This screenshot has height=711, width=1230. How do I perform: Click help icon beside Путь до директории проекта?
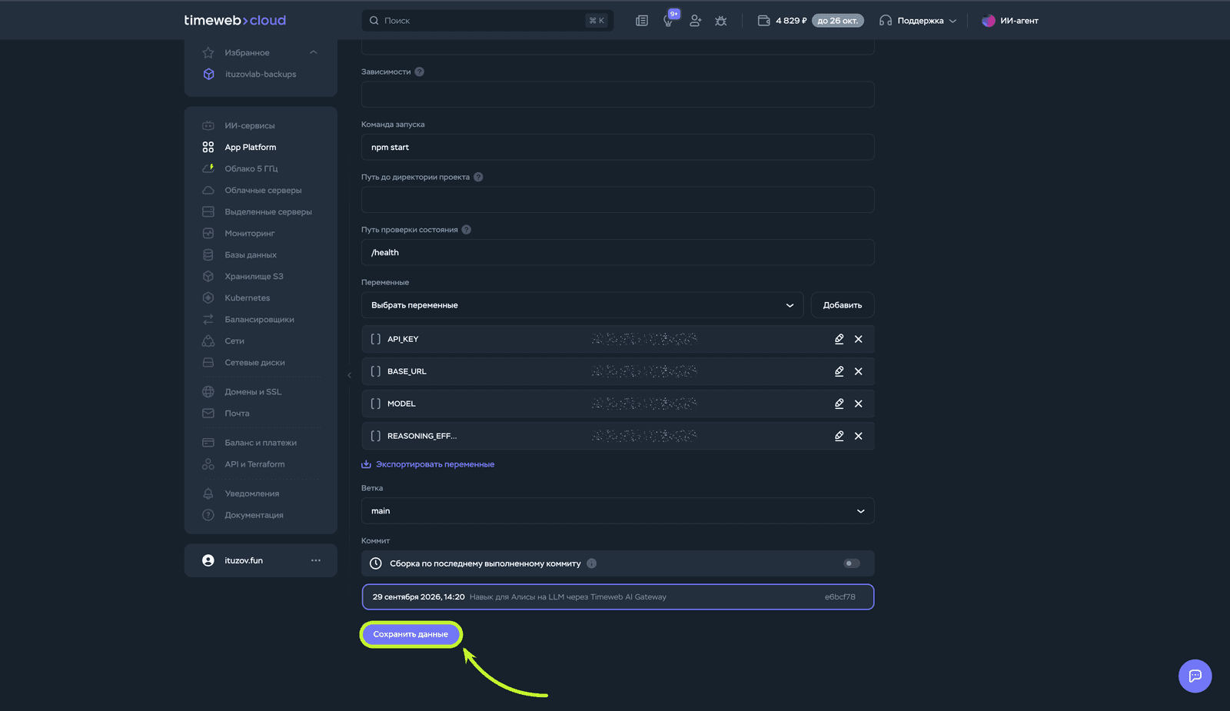(478, 177)
